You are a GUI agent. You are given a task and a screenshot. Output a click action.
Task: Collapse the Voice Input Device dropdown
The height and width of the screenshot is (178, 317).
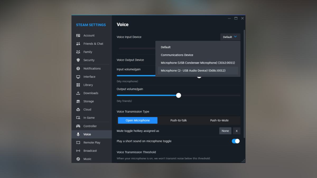tap(230, 37)
